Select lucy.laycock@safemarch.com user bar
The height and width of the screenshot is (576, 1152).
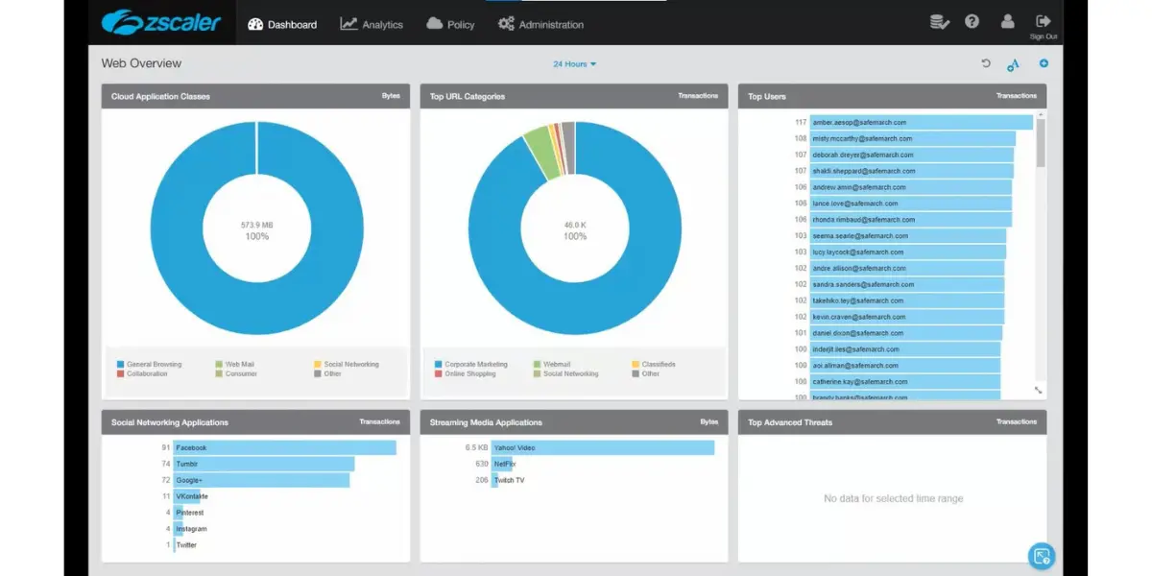(908, 252)
